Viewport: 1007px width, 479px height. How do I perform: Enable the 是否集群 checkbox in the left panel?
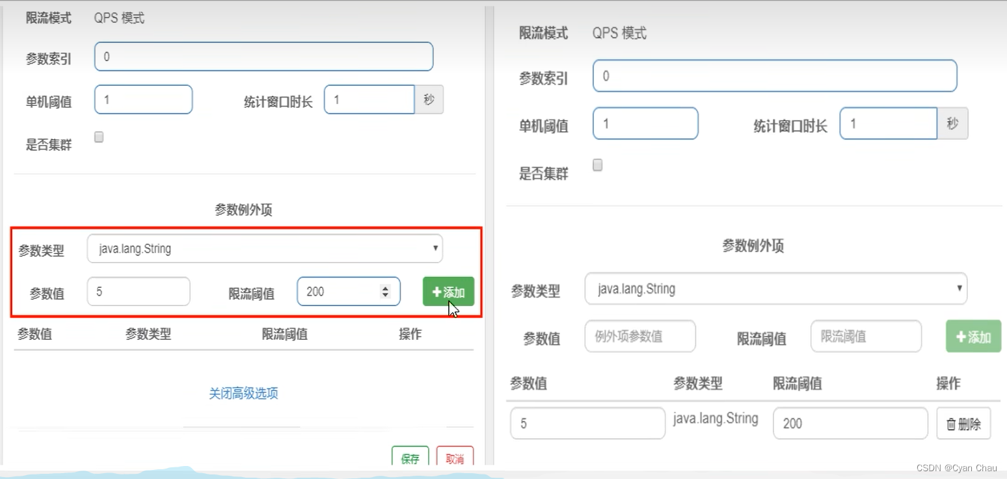[x=98, y=136]
